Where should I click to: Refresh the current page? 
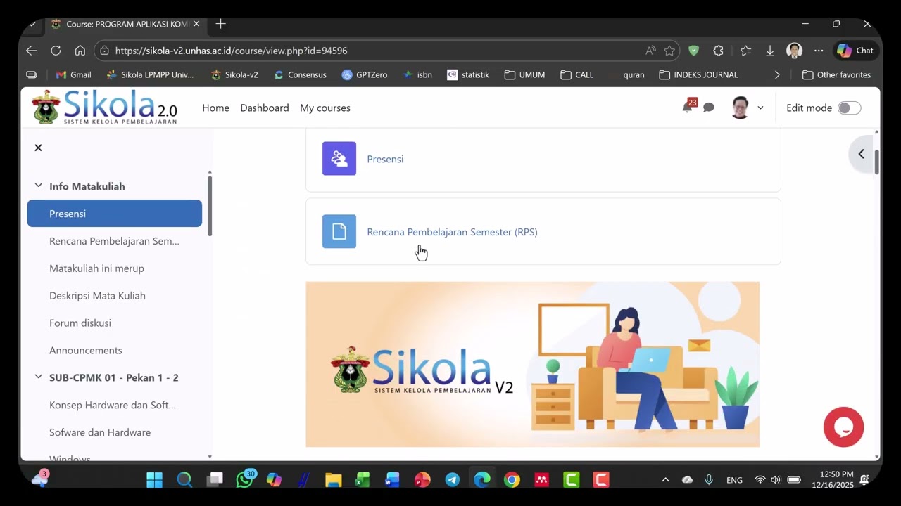56,51
